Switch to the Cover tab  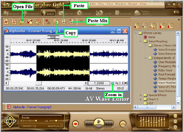pyautogui.click(x=104, y=13)
